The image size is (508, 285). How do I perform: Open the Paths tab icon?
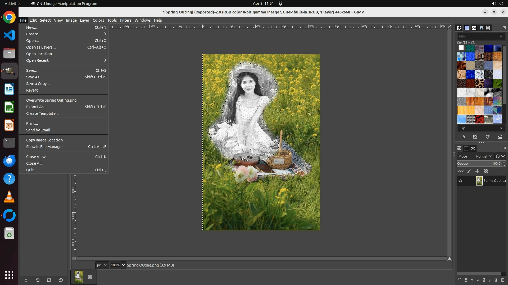tap(473, 148)
